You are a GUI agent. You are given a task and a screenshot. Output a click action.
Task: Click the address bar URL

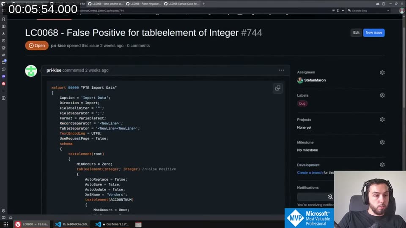[x=102, y=11]
